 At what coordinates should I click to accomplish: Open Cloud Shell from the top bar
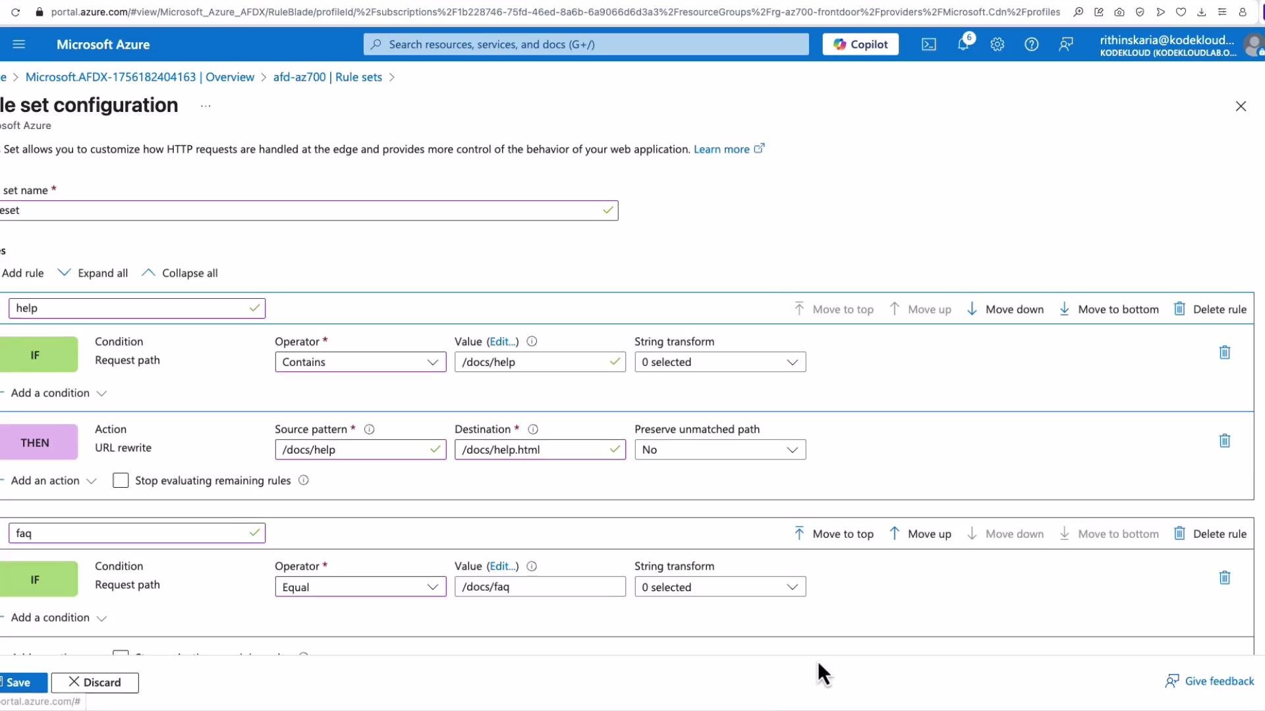pos(928,45)
